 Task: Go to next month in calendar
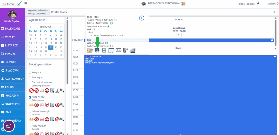(x=61, y=27)
